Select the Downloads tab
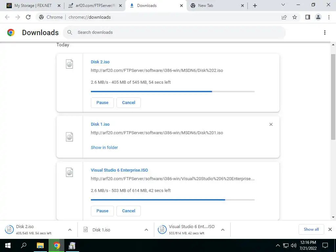Screen dimensions: 336x252 pyautogui.click(x=156, y=6)
